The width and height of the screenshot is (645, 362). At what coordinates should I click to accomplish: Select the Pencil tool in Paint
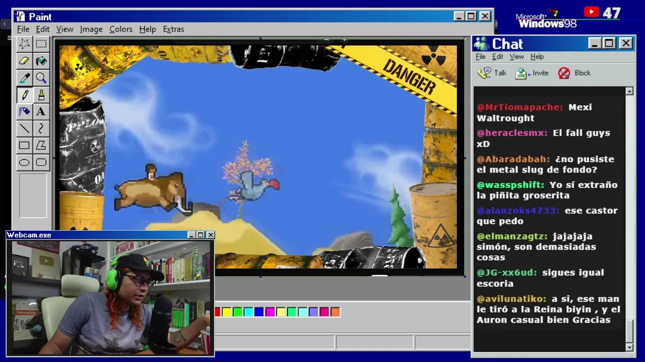[24, 95]
